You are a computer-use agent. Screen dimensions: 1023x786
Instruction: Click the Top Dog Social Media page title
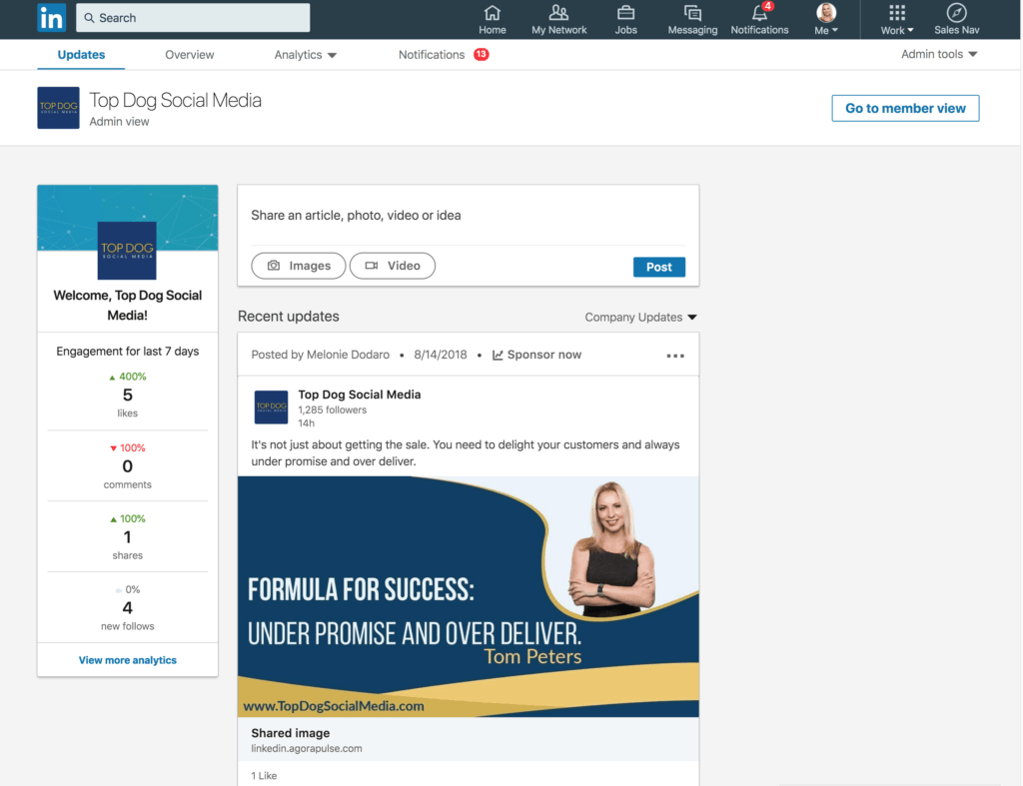[175, 101]
